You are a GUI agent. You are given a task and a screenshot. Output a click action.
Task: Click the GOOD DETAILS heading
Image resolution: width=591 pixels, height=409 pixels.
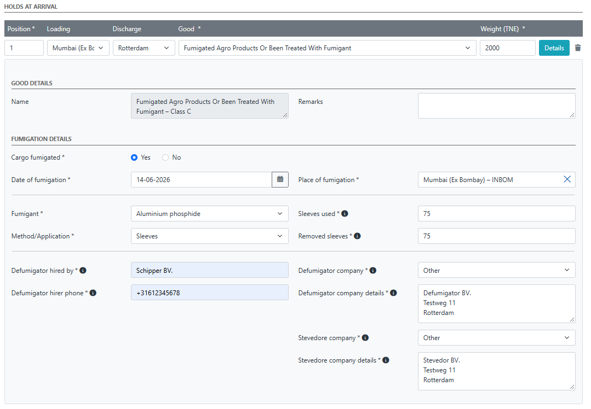[32, 83]
